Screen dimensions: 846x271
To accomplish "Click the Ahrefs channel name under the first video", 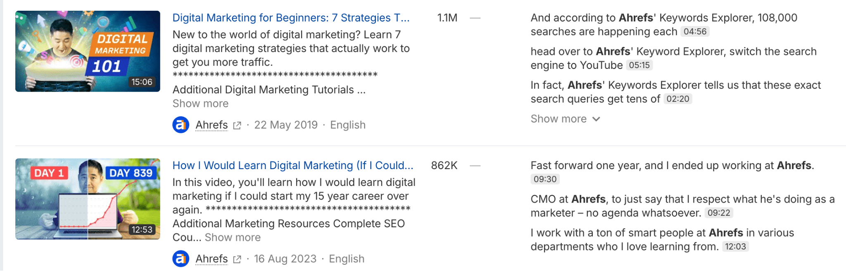I will [211, 125].
